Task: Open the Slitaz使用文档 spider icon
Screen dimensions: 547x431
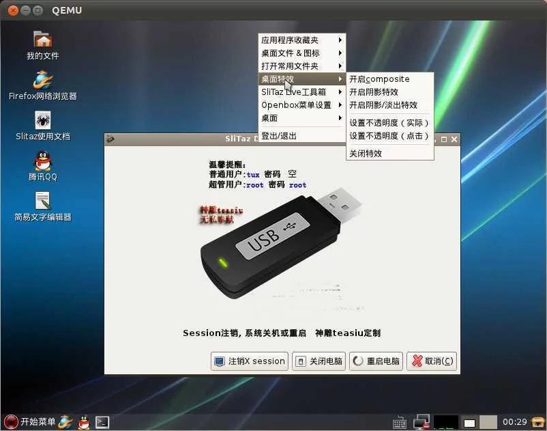Action: tap(43, 126)
